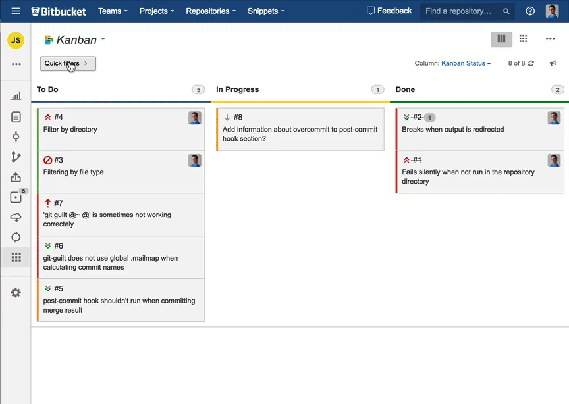Click the comment count badge on issue #2
The width and height of the screenshot is (569, 404).
[x=429, y=118]
